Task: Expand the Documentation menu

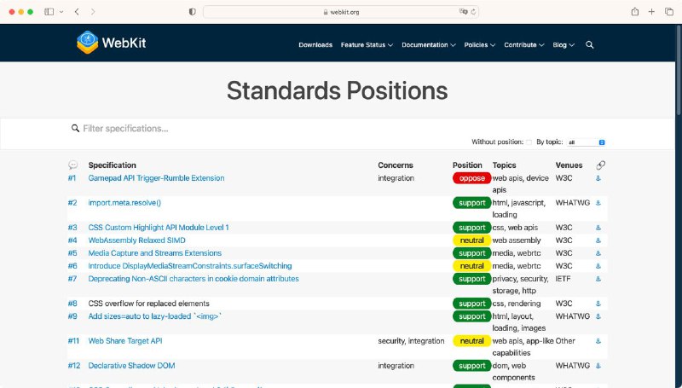Action: 429,45
